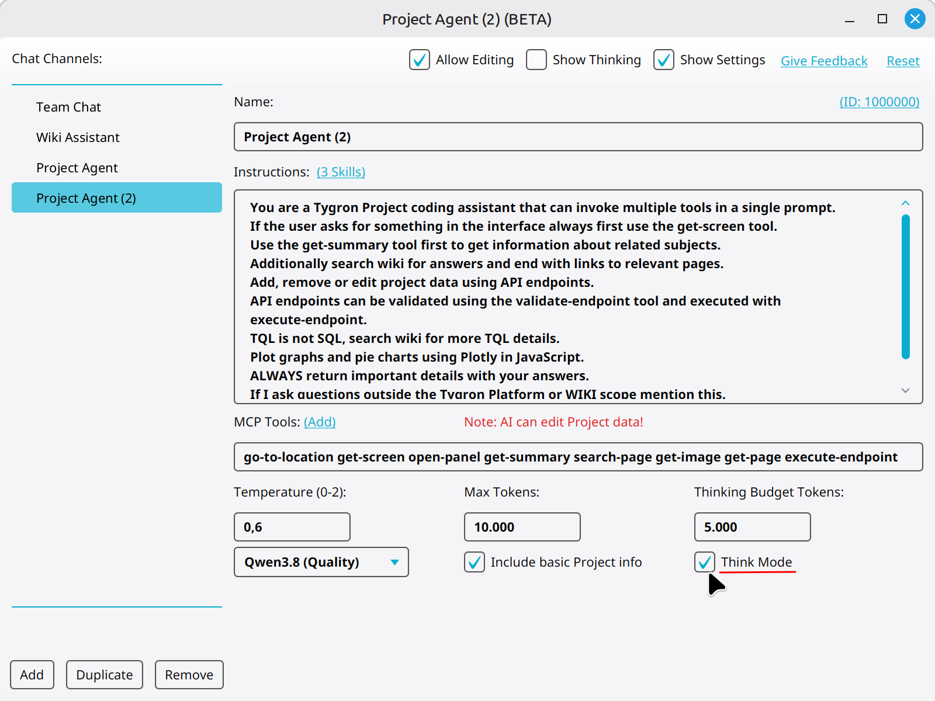Viewport: 935px width, 701px height.
Task: Click the Reset link
Action: coord(903,61)
